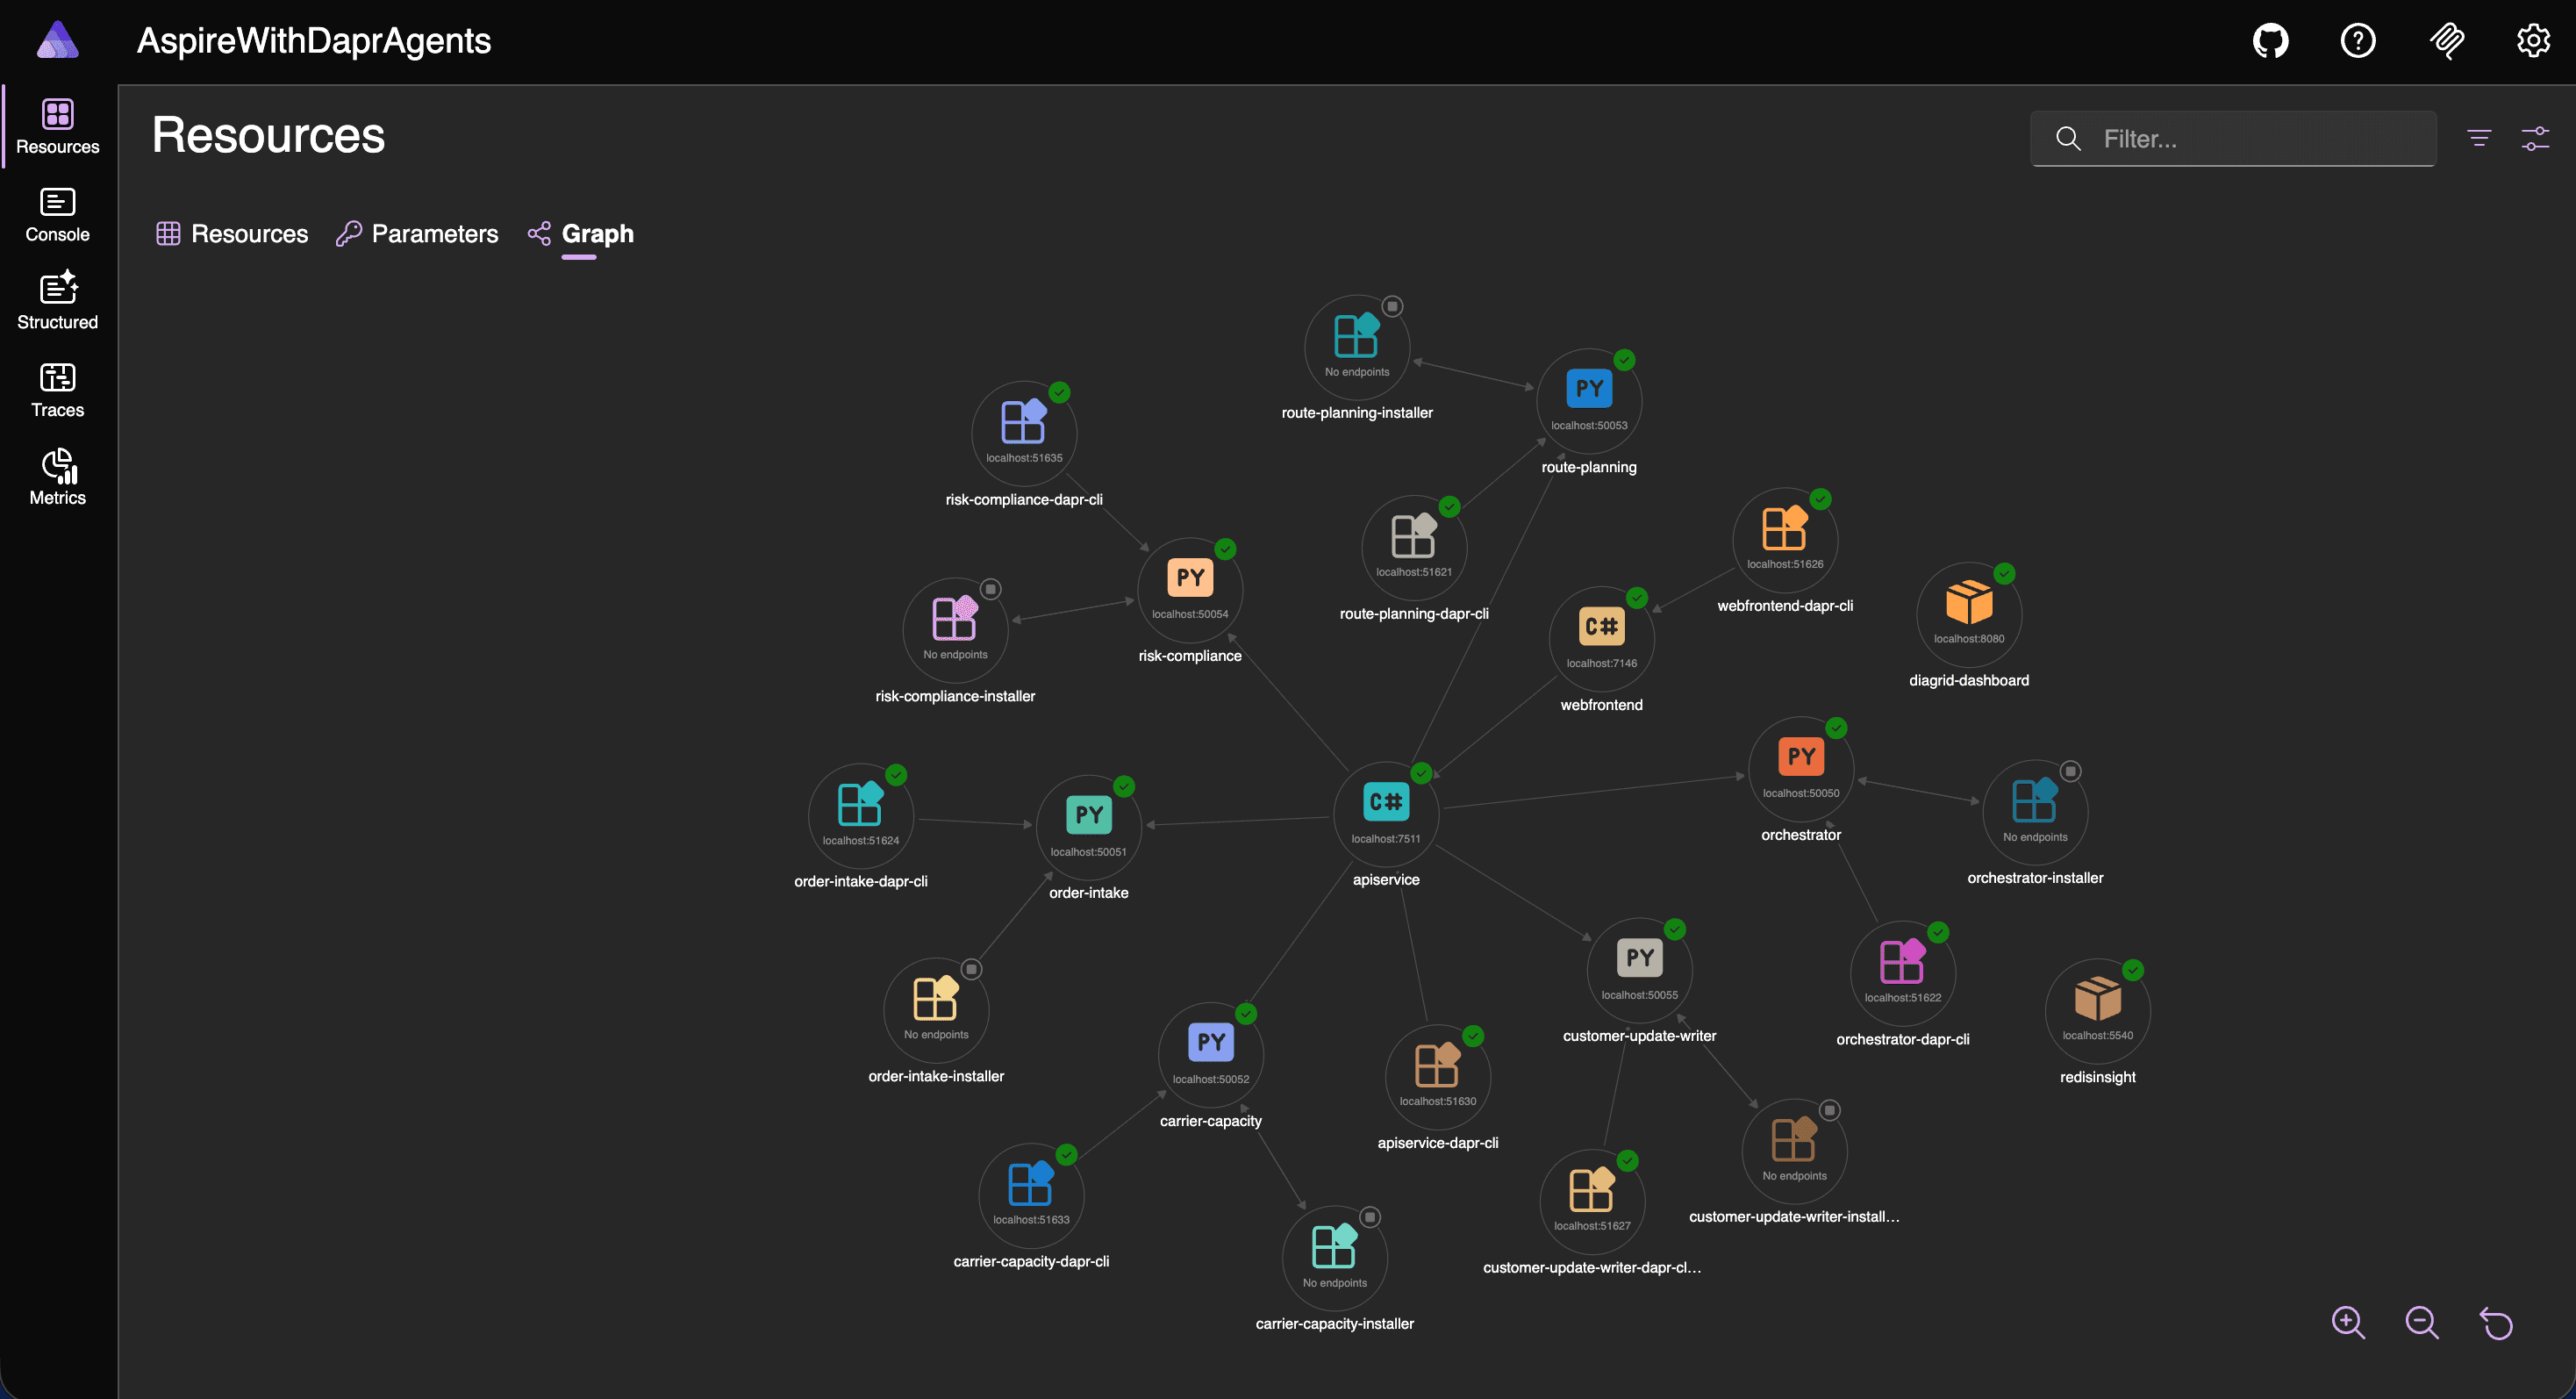
Task: Select the orchestrator Python node
Action: pos(1801,769)
